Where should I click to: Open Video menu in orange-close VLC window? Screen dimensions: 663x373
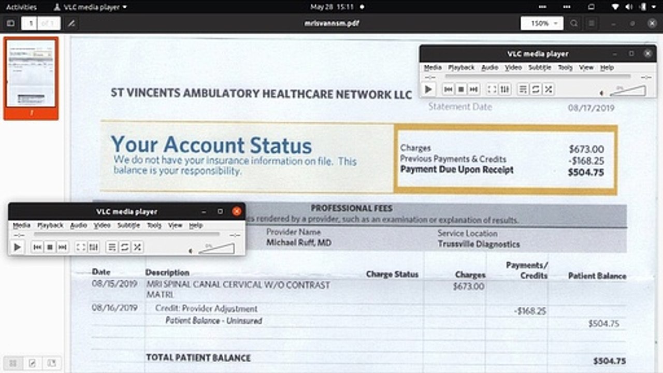pyautogui.click(x=102, y=225)
